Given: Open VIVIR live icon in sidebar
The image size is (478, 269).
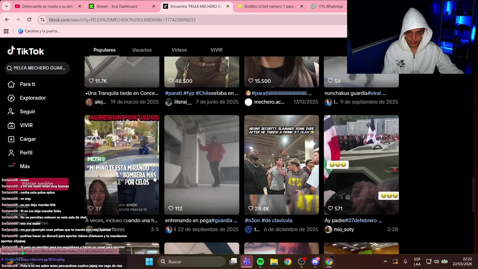Looking at the screenshot, I should coord(11,125).
